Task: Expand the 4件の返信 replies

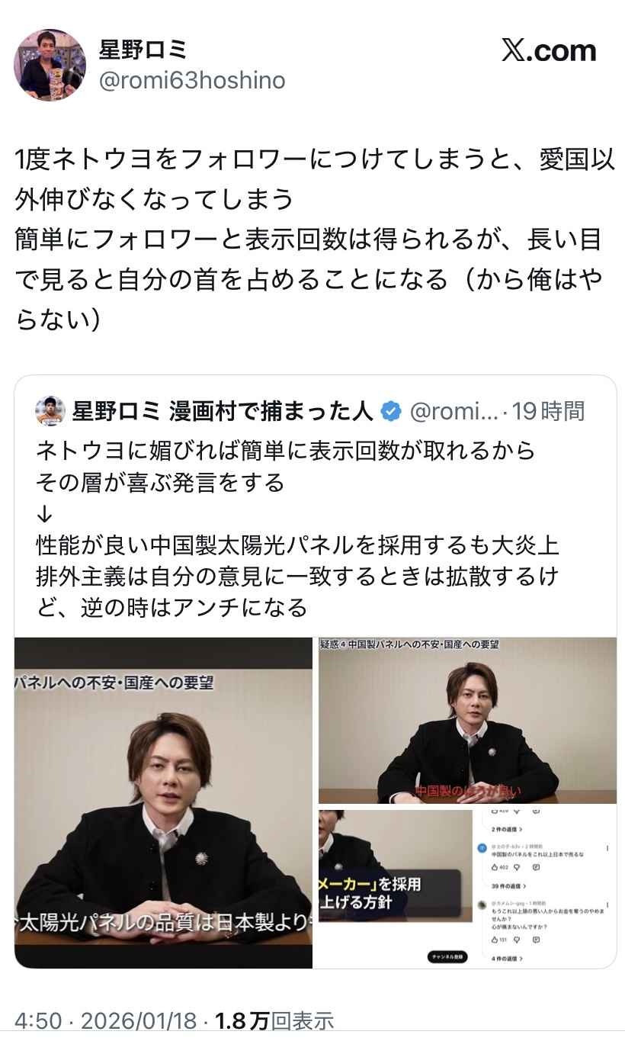Action: point(507,958)
